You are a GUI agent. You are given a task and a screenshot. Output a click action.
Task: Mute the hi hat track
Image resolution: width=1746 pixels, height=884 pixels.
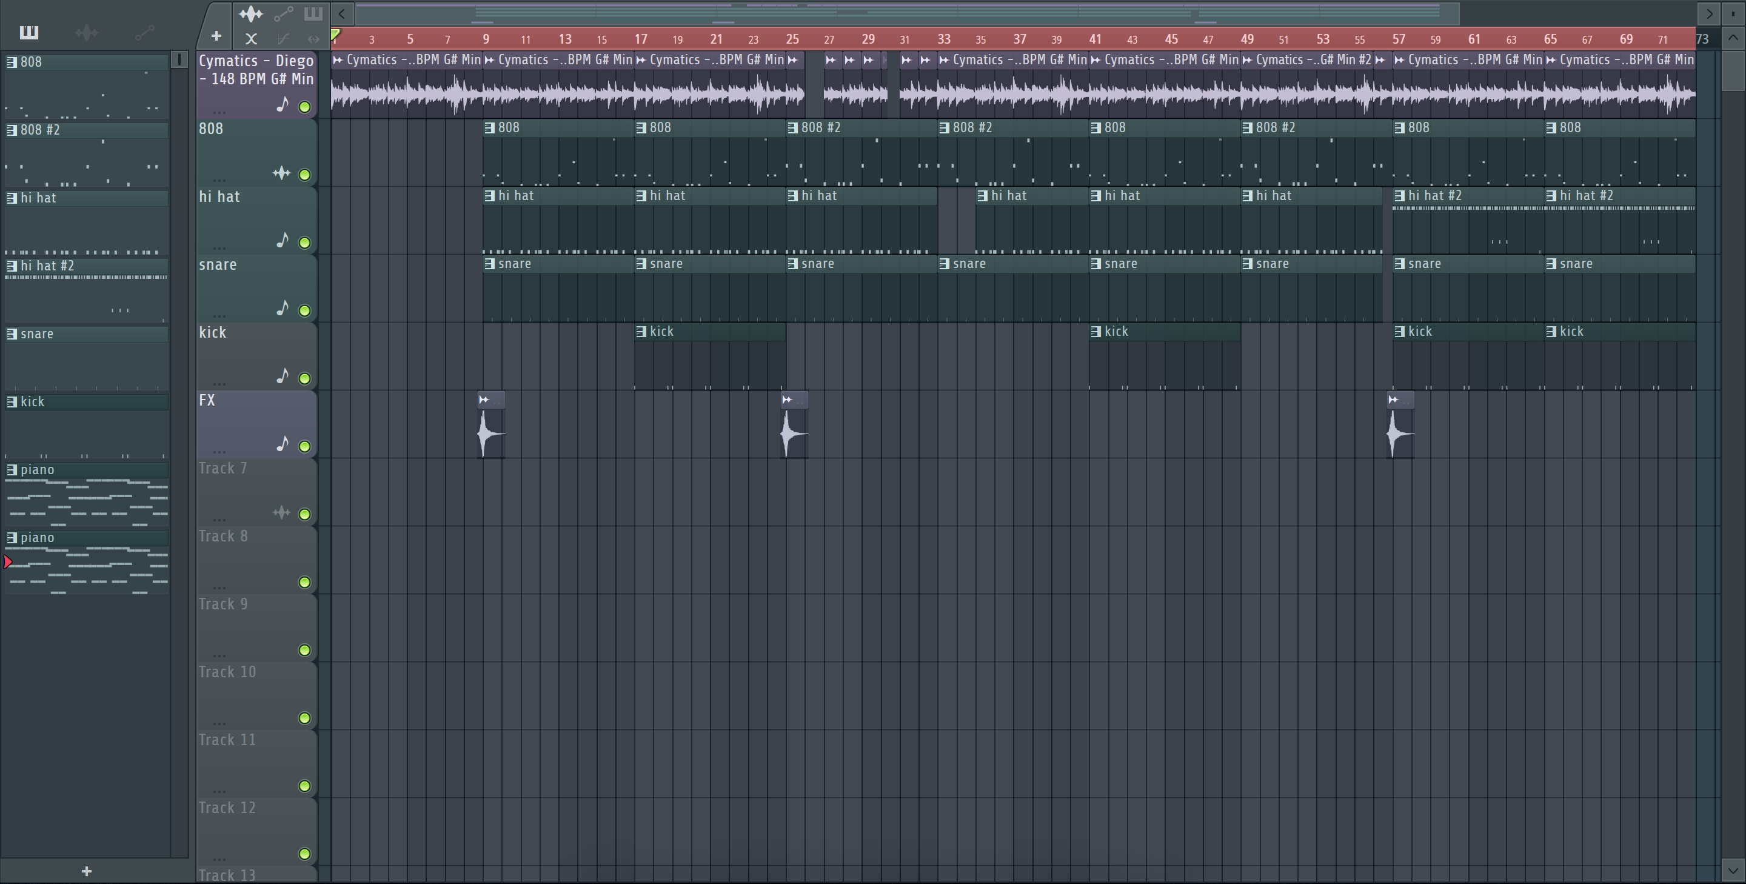pos(304,243)
